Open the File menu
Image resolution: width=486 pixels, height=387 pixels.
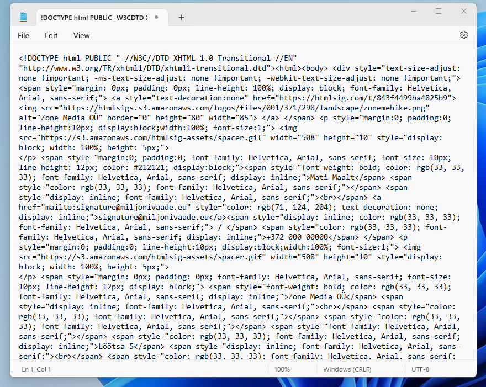tap(23, 35)
